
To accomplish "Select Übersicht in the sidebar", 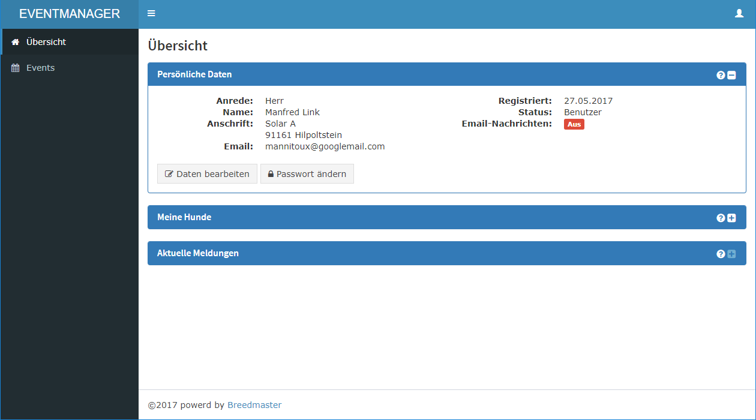I will tap(46, 42).
